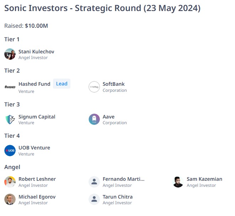Screen dimensions: 235x216
Task: Click the Hashed Fund logo icon
Action: [x=10, y=87]
